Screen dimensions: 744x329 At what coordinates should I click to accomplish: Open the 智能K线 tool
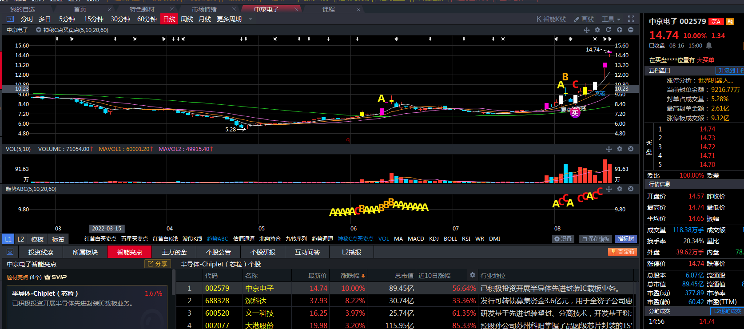click(551, 19)
